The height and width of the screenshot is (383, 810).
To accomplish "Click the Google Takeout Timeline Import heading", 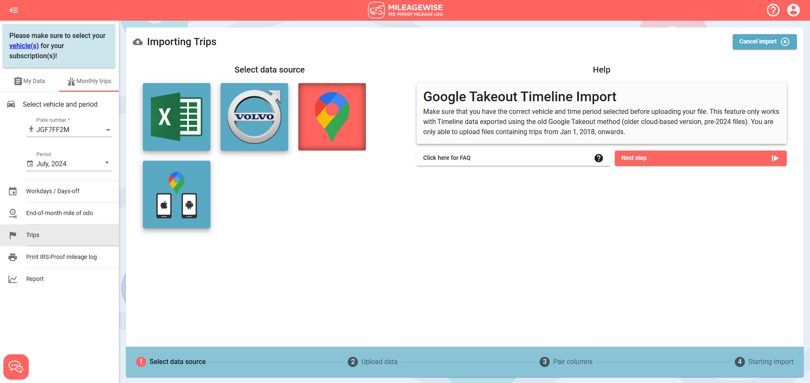I will coord(520,97).
